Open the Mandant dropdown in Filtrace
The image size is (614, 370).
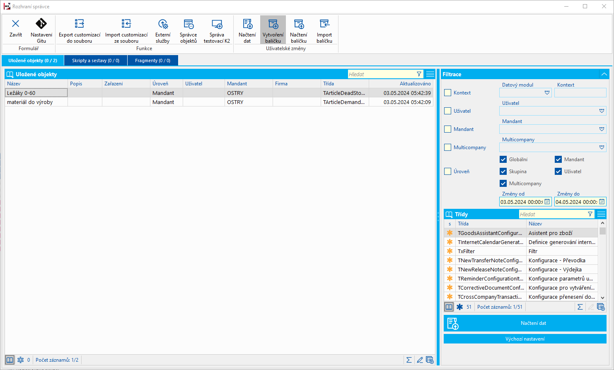[602, 129]
